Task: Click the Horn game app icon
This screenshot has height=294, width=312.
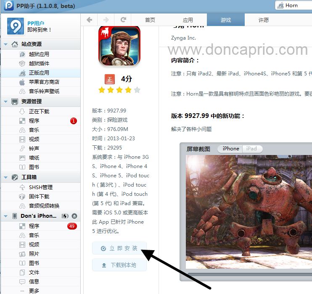Action: coord(119,46)
